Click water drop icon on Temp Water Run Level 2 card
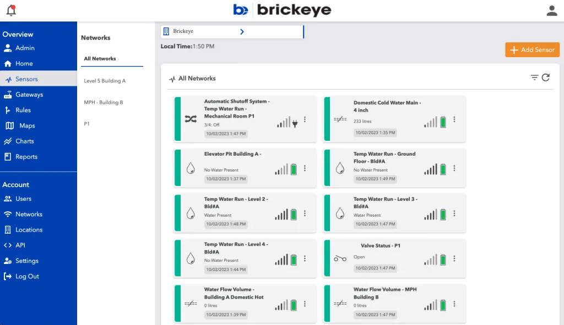This screenshot has width=564, height=325. (x=191, y=213)
